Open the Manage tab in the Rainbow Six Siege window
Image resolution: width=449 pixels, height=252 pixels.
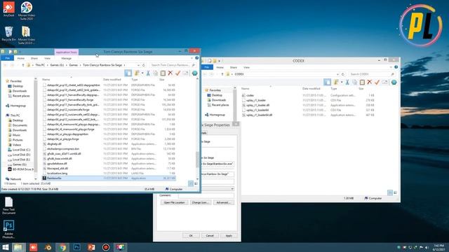pos(66,58)
